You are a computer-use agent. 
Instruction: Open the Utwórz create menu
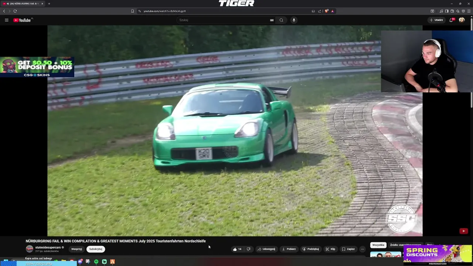(x=436, y=20)
